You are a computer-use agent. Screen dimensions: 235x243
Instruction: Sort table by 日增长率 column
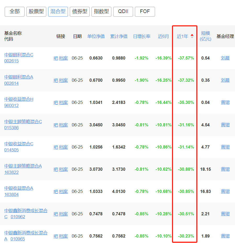pos(142,36)
